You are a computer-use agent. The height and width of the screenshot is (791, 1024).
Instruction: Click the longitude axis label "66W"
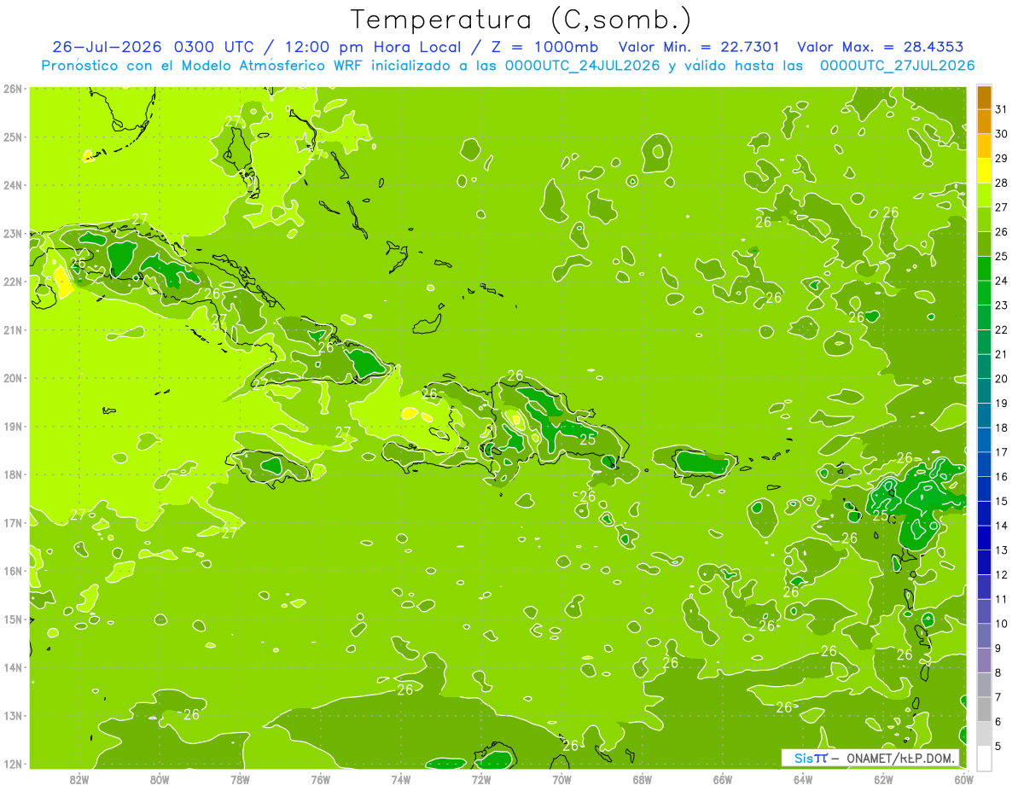(723, 779)
